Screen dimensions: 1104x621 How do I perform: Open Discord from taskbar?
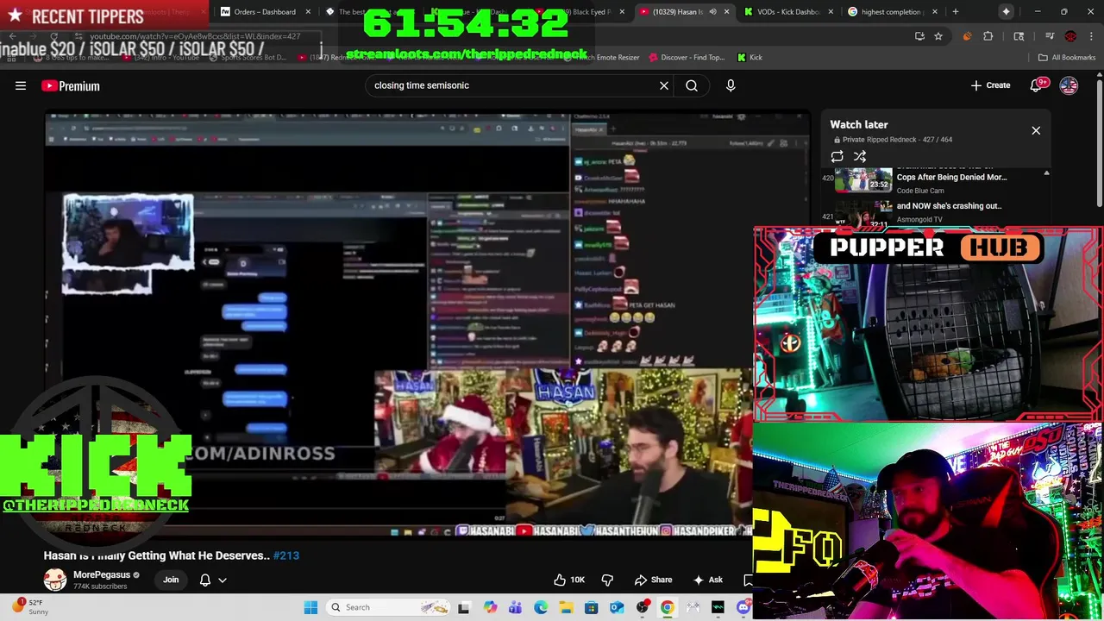[743, 607]
